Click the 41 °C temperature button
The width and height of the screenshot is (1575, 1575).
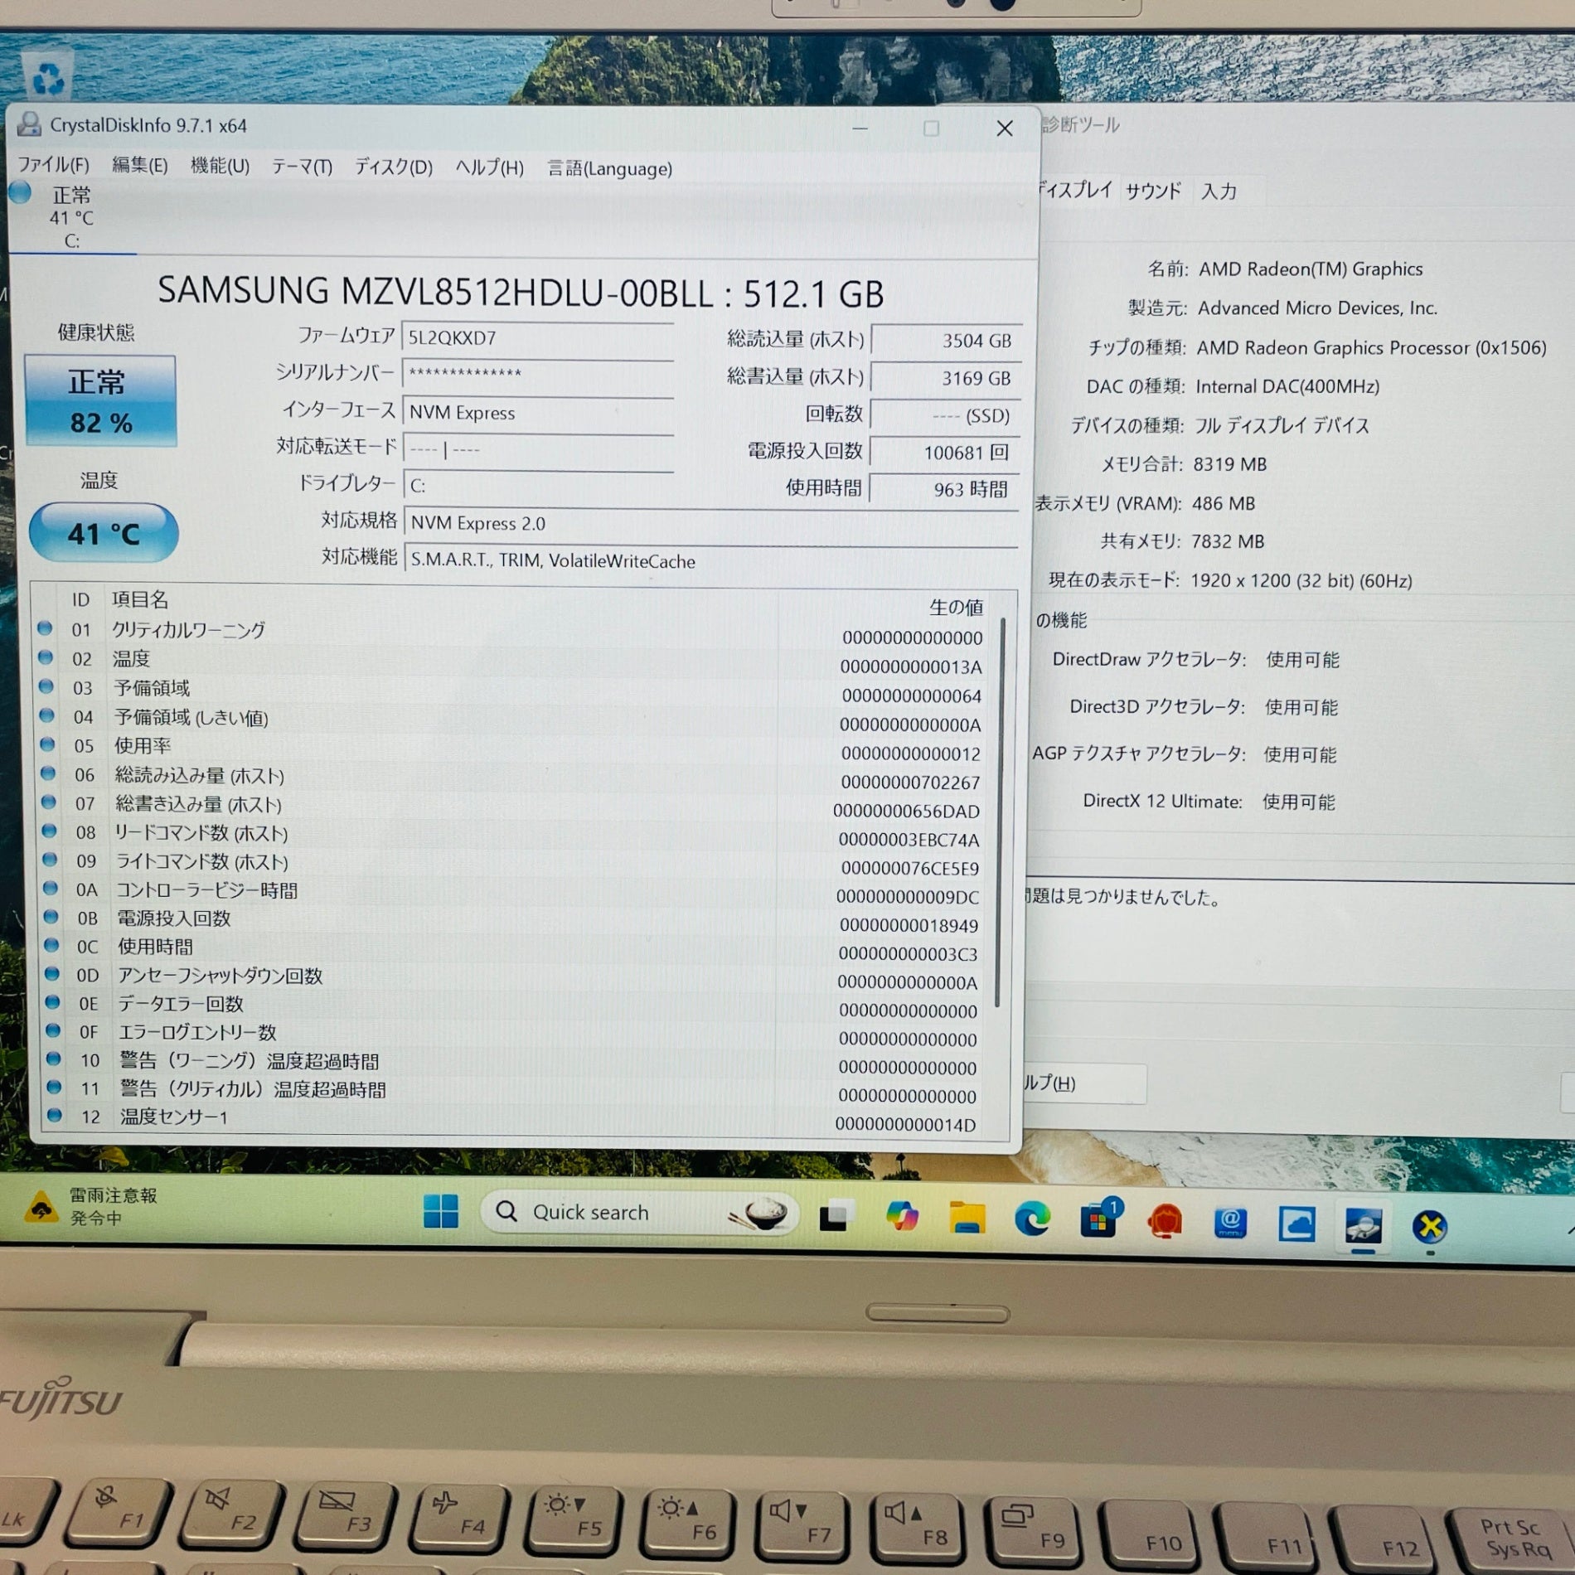coord(104,533)
